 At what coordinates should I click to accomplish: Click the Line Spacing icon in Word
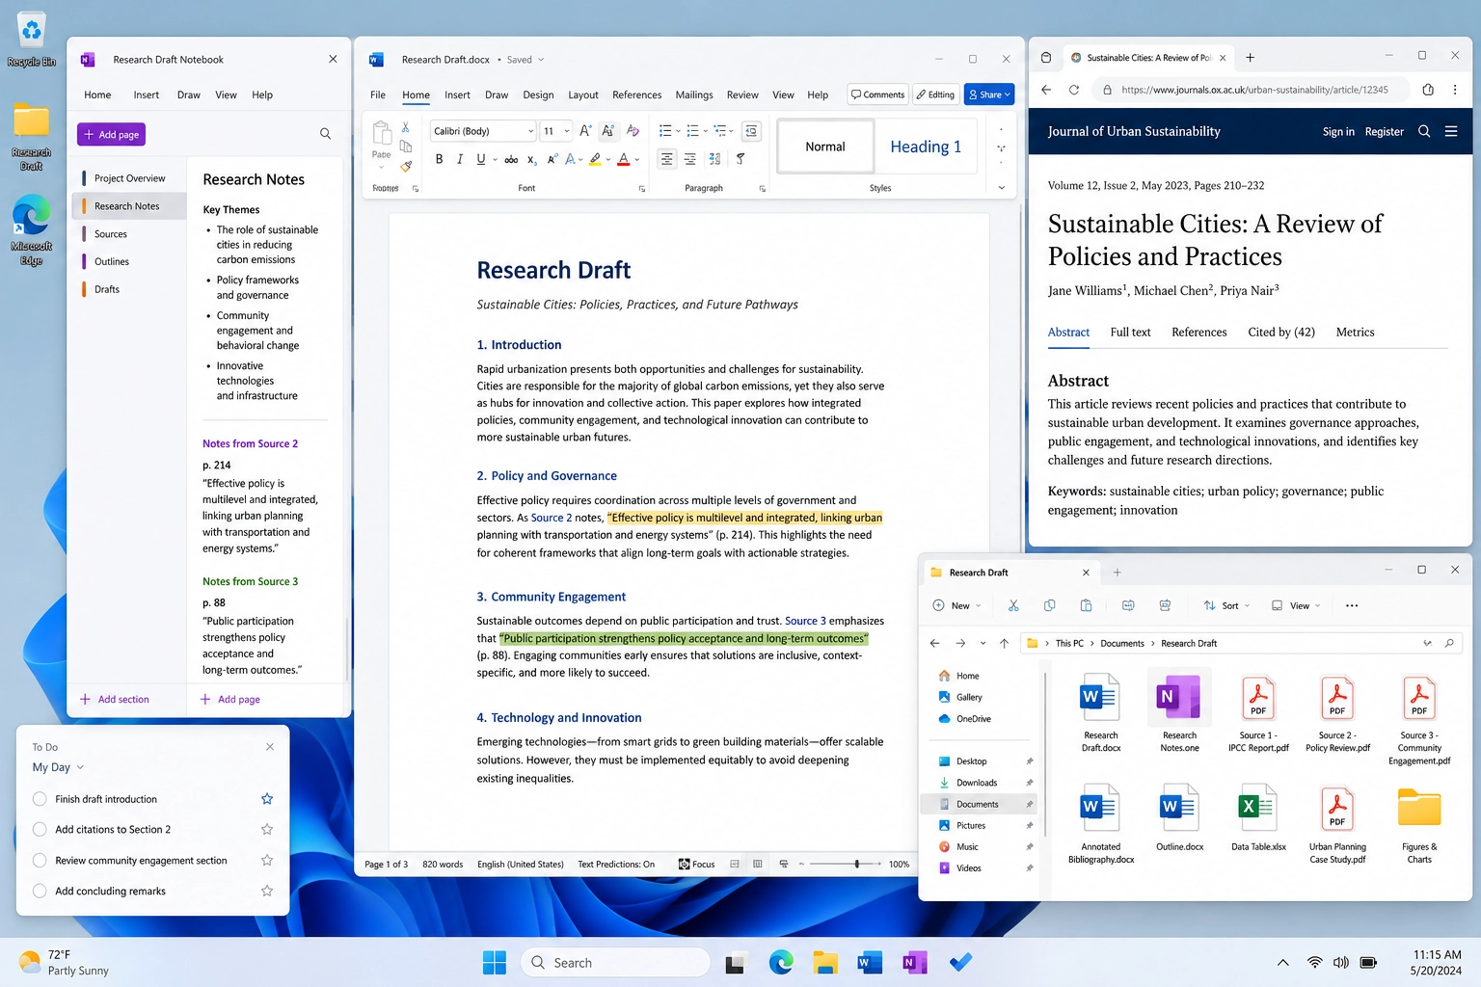714,159
